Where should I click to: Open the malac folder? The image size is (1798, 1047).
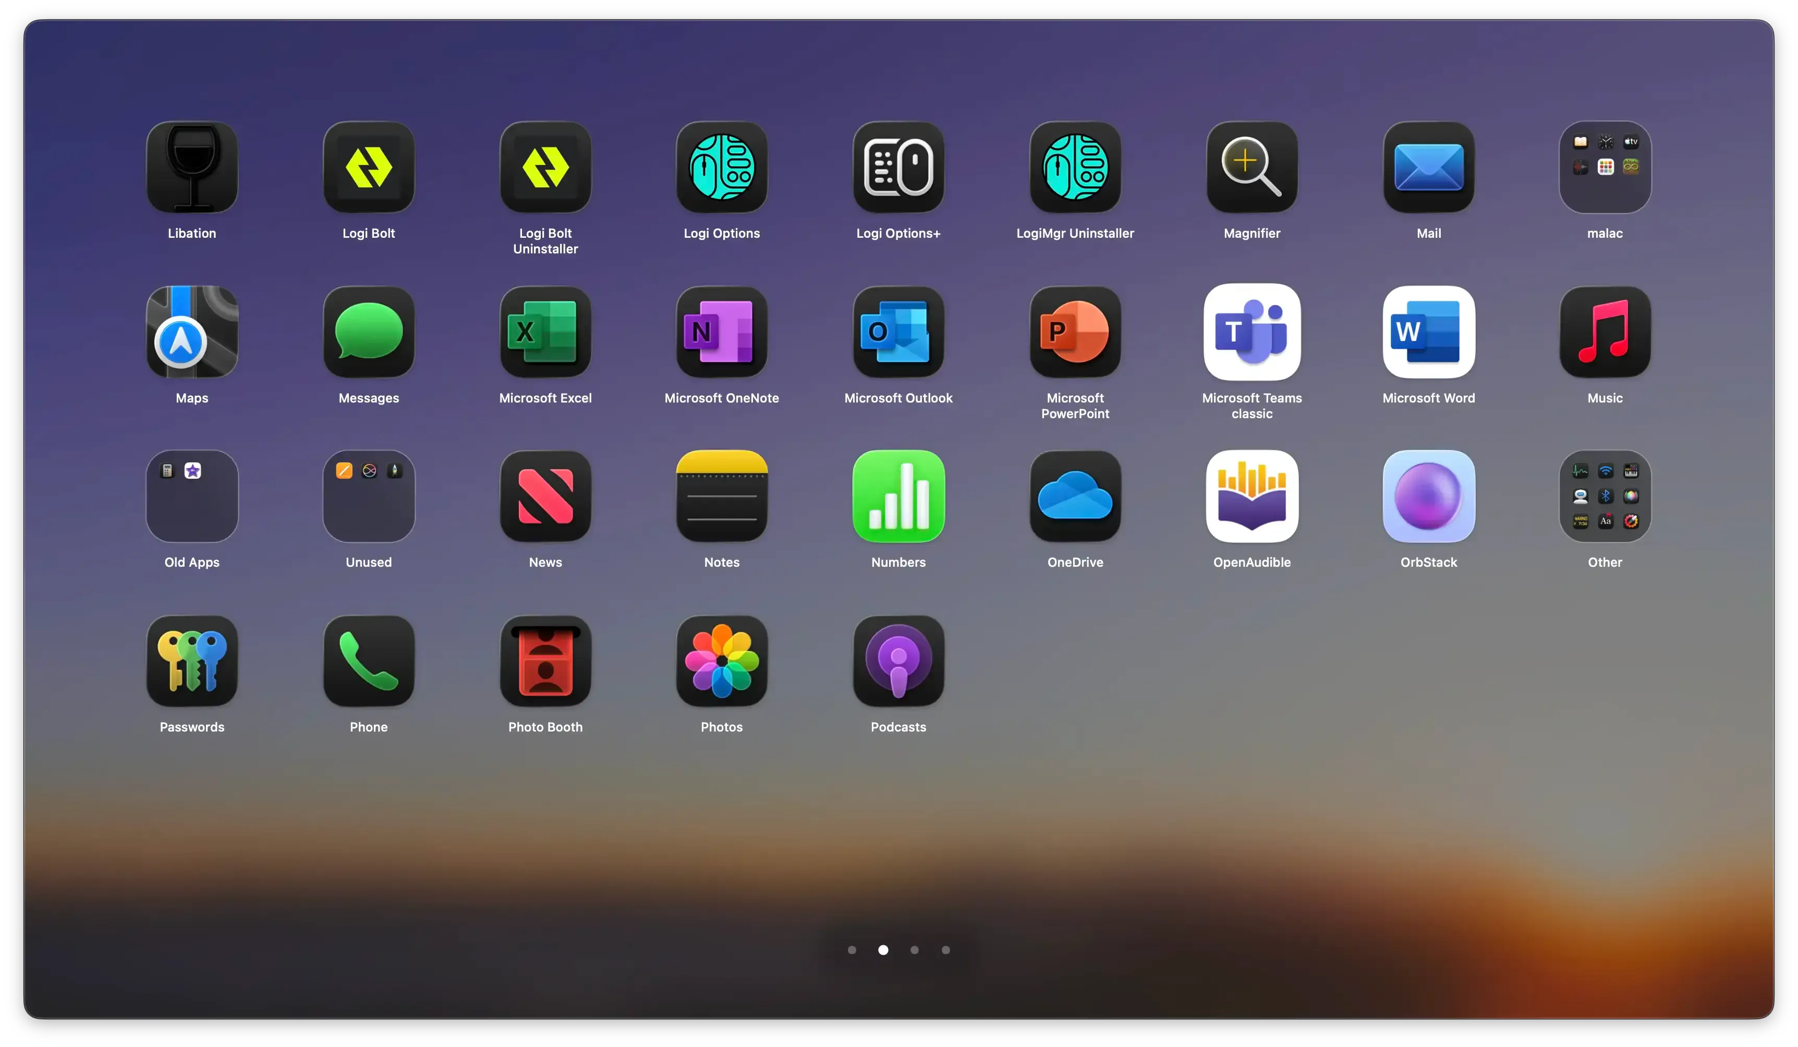pos(1606,167)
